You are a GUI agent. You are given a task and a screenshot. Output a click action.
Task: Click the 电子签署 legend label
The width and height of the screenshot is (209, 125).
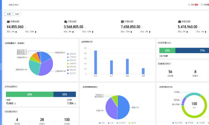click(x=164, y=56)
